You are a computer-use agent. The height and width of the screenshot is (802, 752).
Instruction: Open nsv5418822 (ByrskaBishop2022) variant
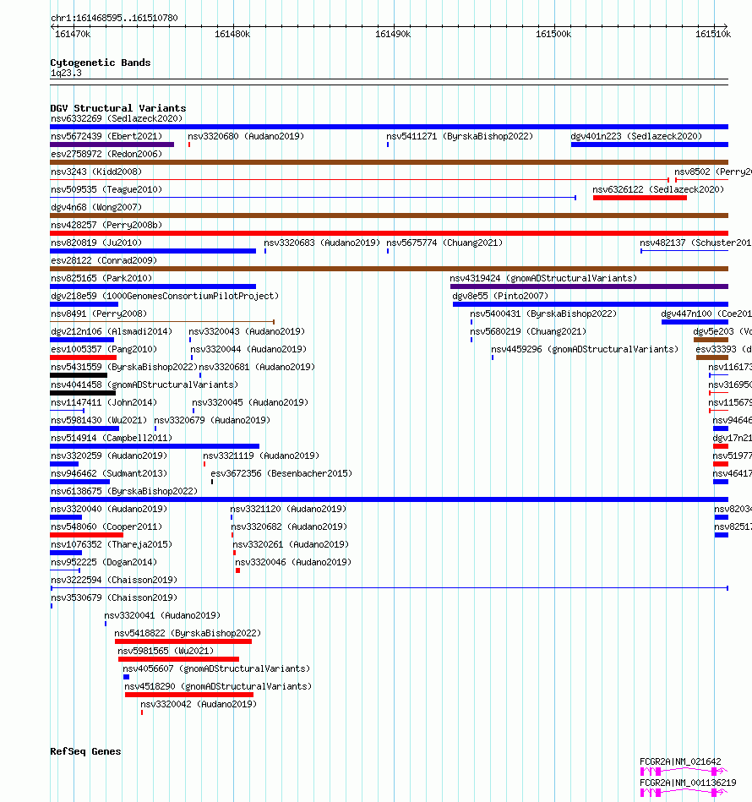(x=188, y=633)
